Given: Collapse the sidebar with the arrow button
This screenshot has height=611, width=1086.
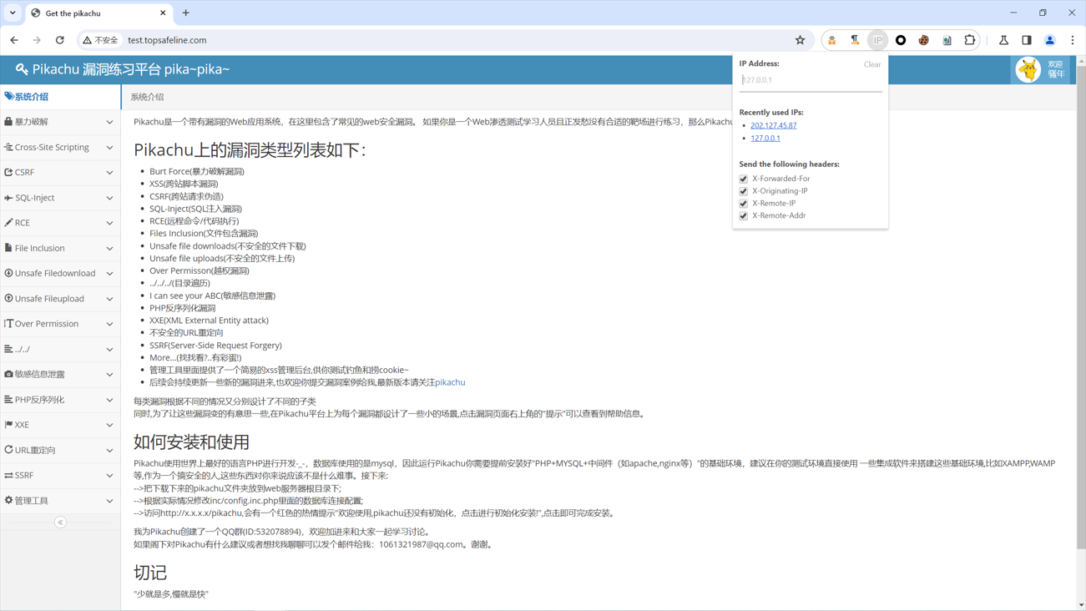Looking at the screenshot, I should pyautogui.click(x=59, y=521).
